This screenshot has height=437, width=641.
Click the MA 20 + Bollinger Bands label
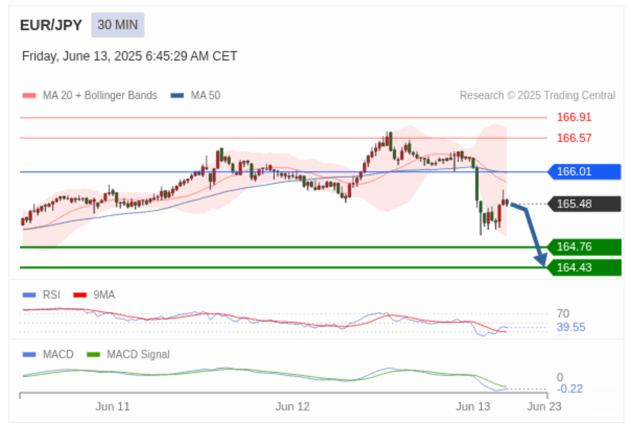point(100,95)
